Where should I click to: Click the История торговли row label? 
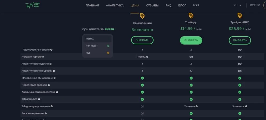tap(33, 57)
